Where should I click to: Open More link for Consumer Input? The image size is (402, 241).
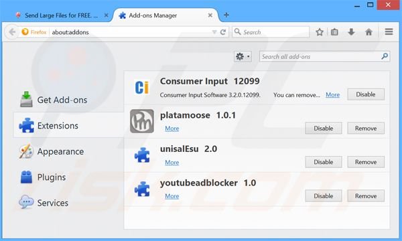[x=332, y=95]
